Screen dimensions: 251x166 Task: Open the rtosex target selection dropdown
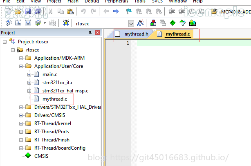point(131,24)
